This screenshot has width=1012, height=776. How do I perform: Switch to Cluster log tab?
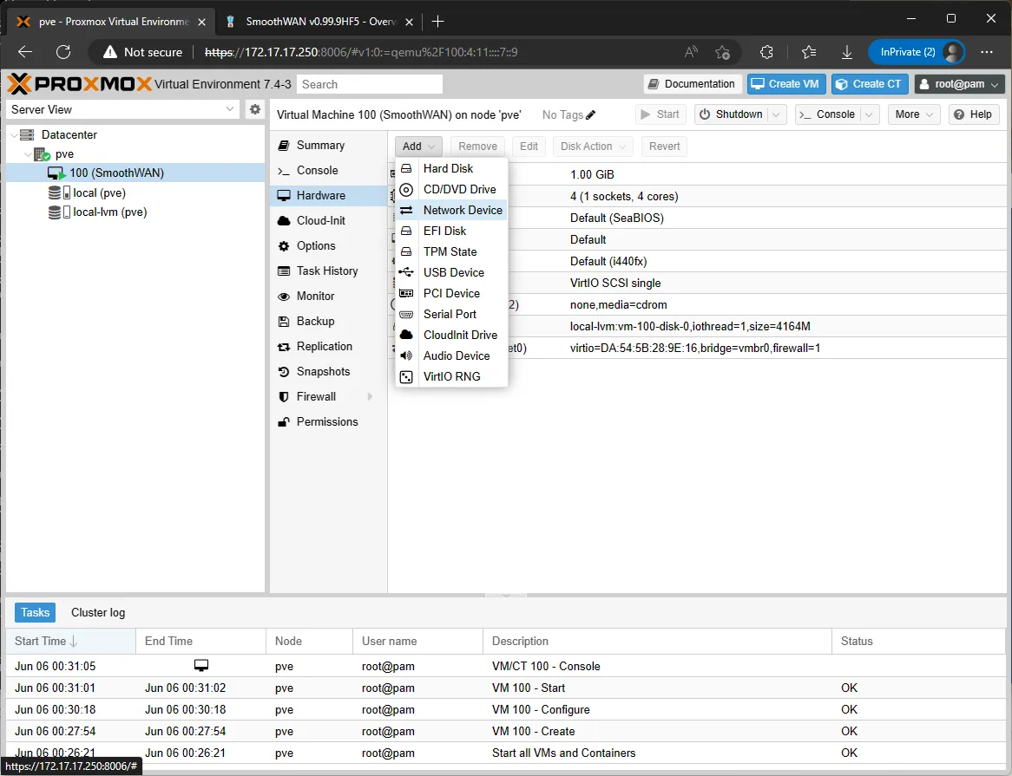pos(98,612)
